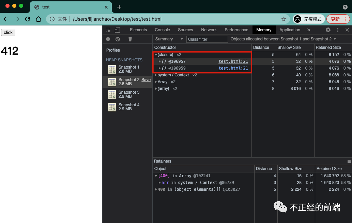This screenshot has width=352, height=223.
Task: Switch to the Performance tab
Action: (x=236, y=30)
